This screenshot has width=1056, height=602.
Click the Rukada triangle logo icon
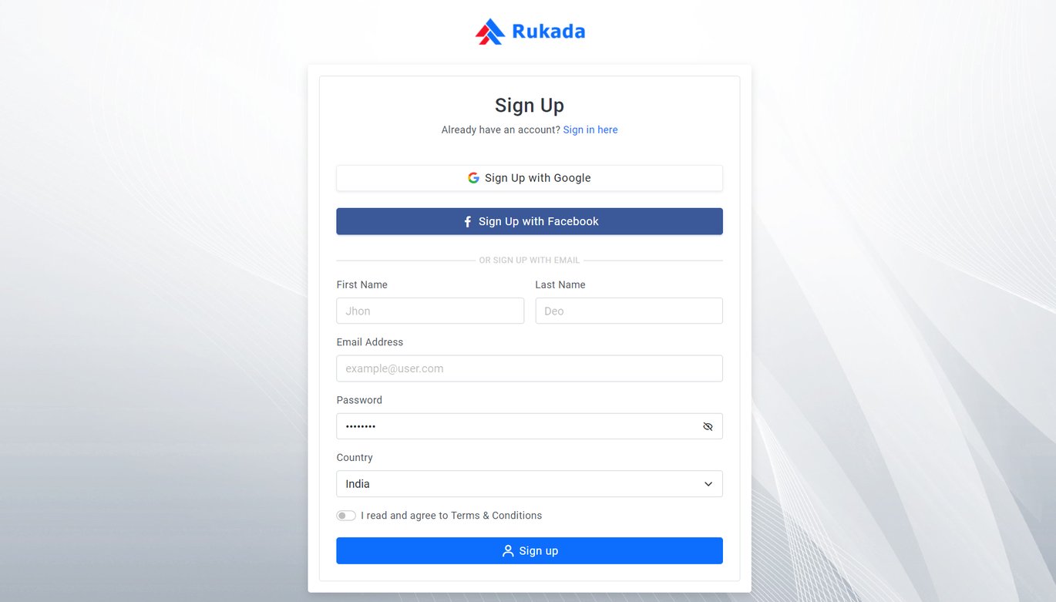[x=489, y=32]
